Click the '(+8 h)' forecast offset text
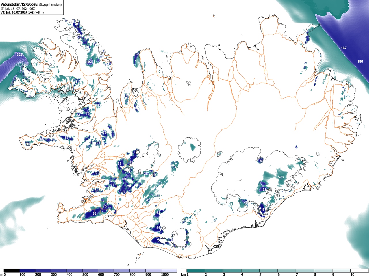 click(x=39, y=12)
